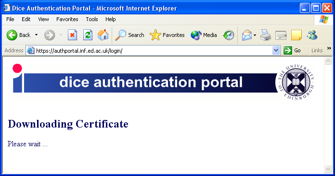
Task: Click the IE icon in the title bar
Action: [x=7, y=8]
